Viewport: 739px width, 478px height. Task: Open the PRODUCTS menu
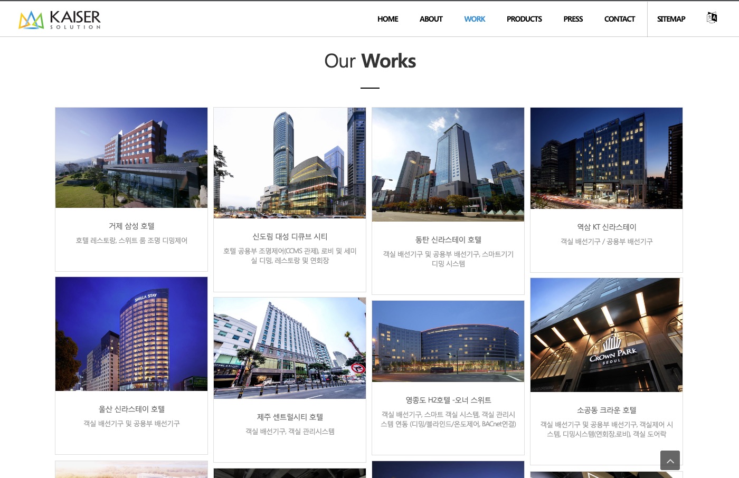(x=524, y=19)
